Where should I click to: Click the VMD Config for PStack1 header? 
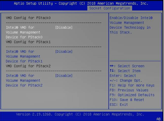(28, 42)
